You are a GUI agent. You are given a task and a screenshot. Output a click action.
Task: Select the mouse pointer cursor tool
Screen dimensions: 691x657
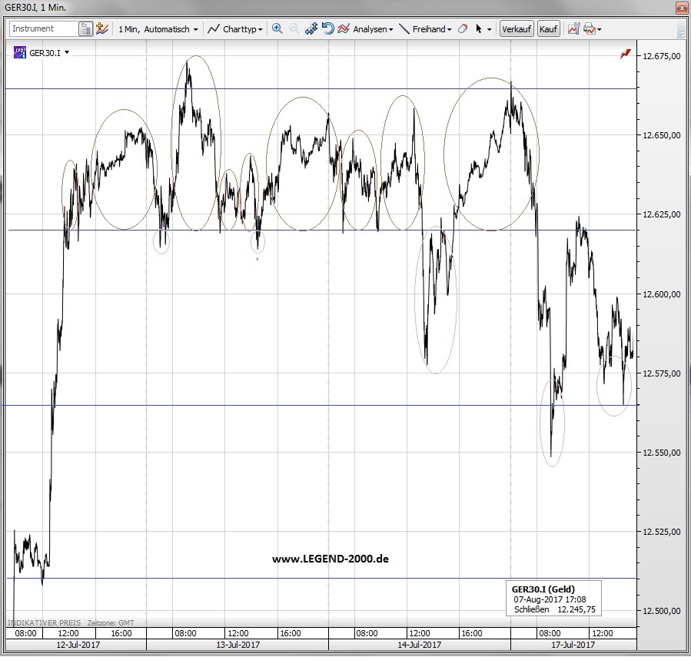pyautogui.click(x=479, y=29)
